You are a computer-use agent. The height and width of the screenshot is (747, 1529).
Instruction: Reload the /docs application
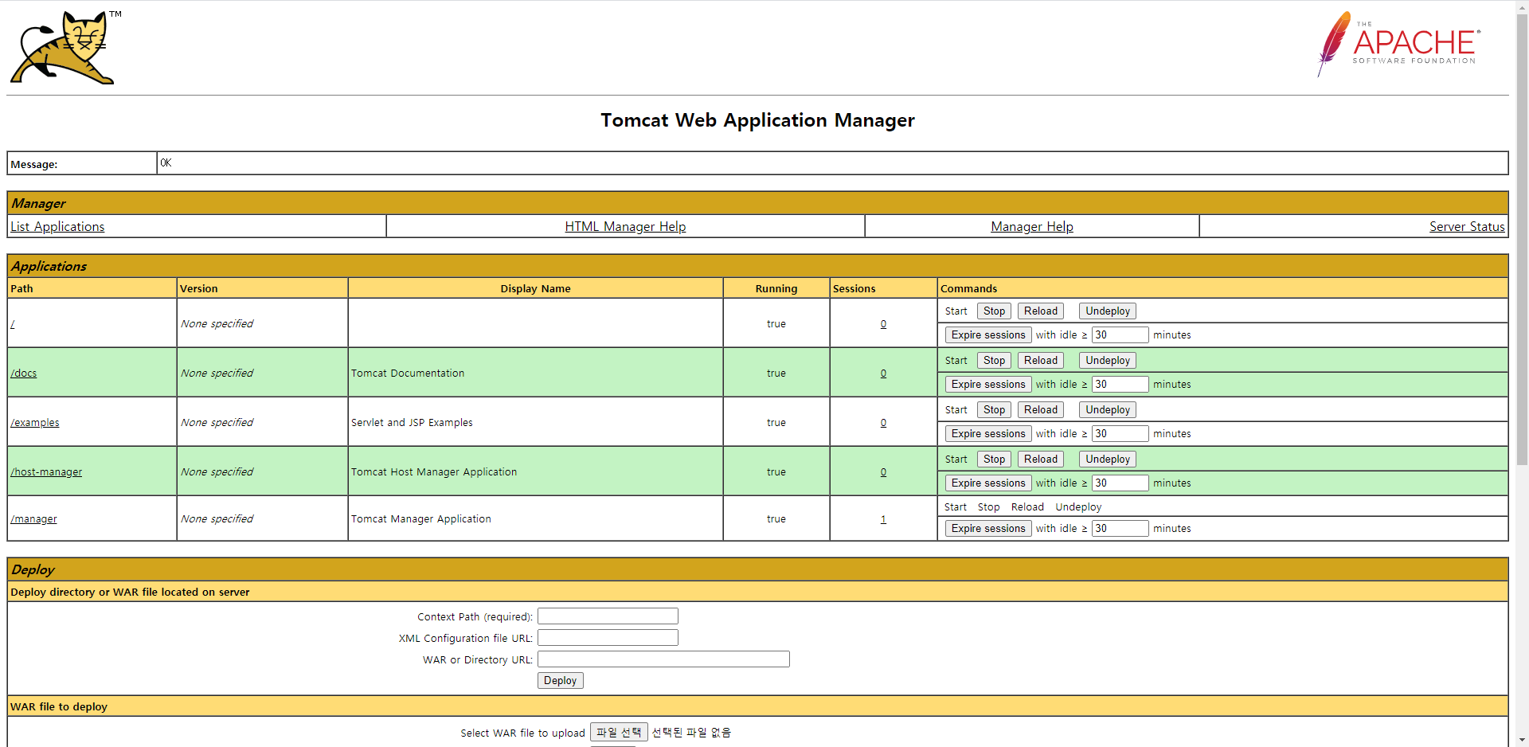click(1041, 361)
